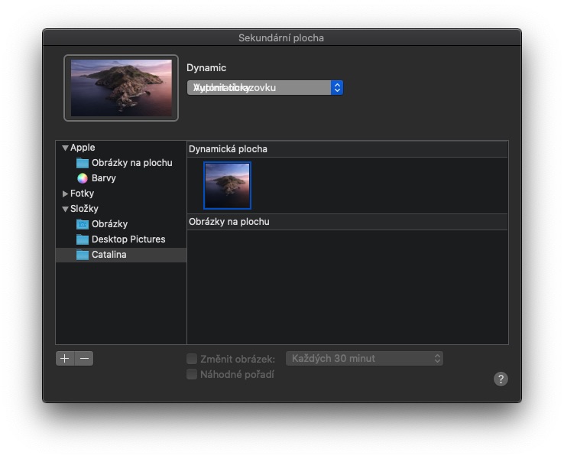
Task: Click the Obrázky na plochu folder icon
Action: 83,163
